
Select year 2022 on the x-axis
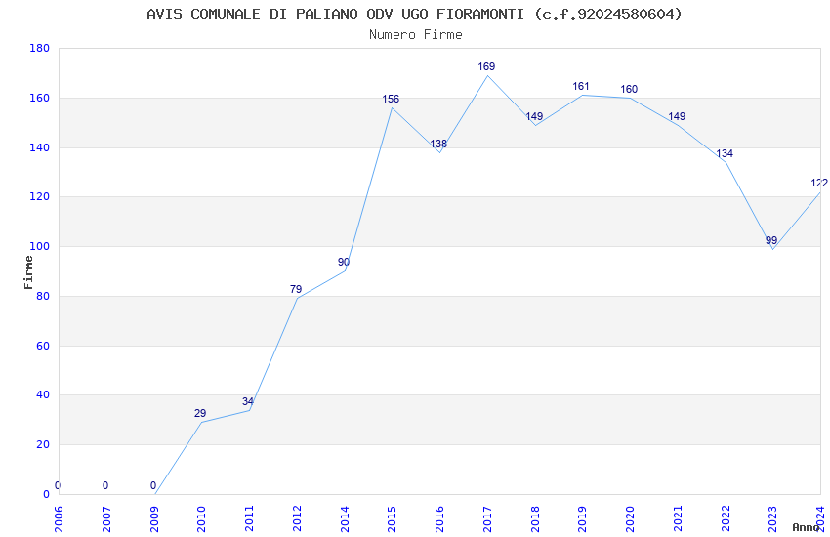[726, 518]
